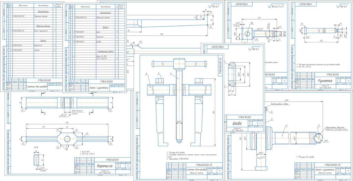
Task: Click 'Стандартные изделия' heading in second specification
Action: click(105, 52)
